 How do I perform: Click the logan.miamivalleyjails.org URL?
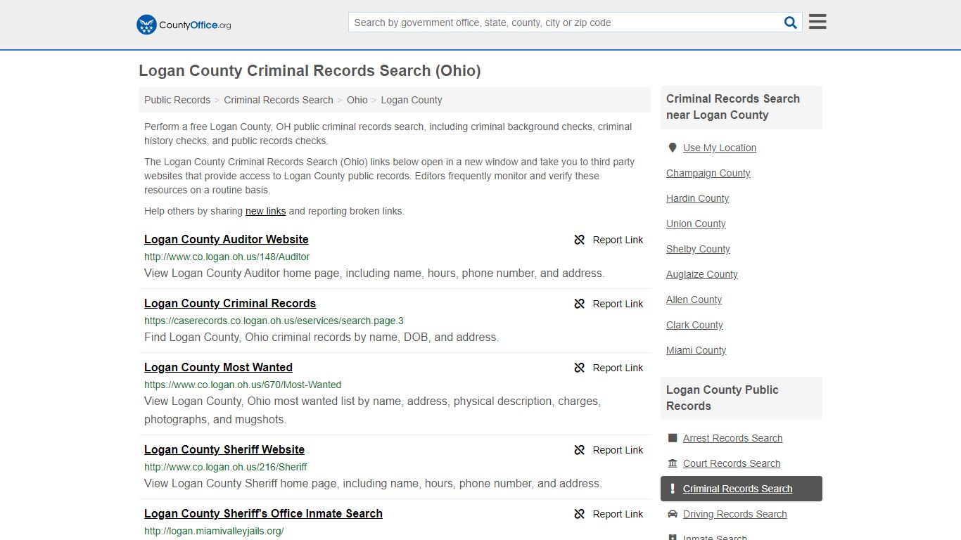[x=214, y=531]
